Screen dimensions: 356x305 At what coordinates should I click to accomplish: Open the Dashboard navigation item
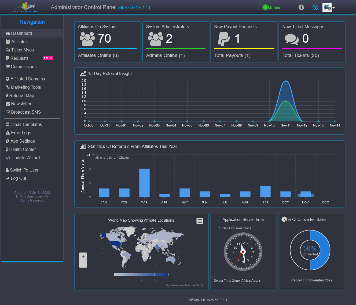(32, 33)
